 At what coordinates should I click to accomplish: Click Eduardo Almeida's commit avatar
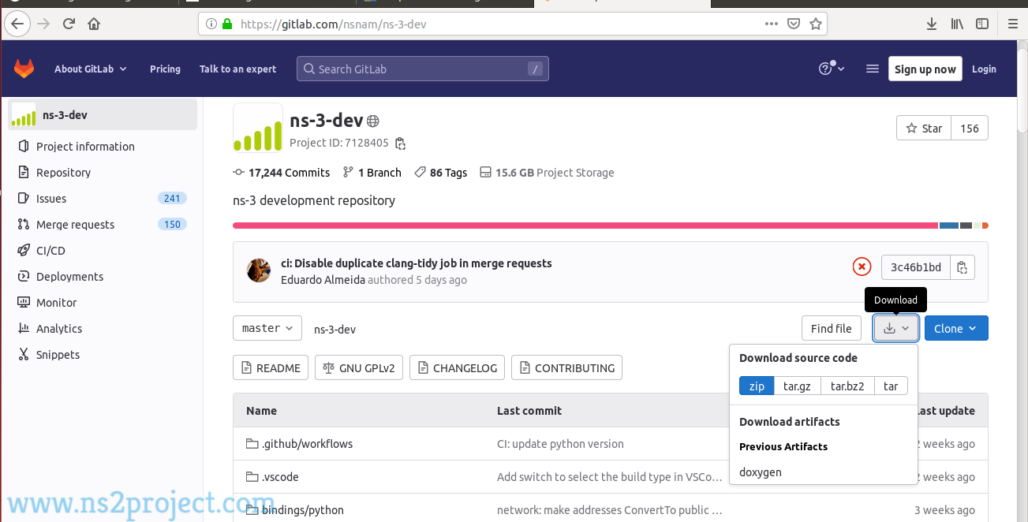click(x=259, y=270)
